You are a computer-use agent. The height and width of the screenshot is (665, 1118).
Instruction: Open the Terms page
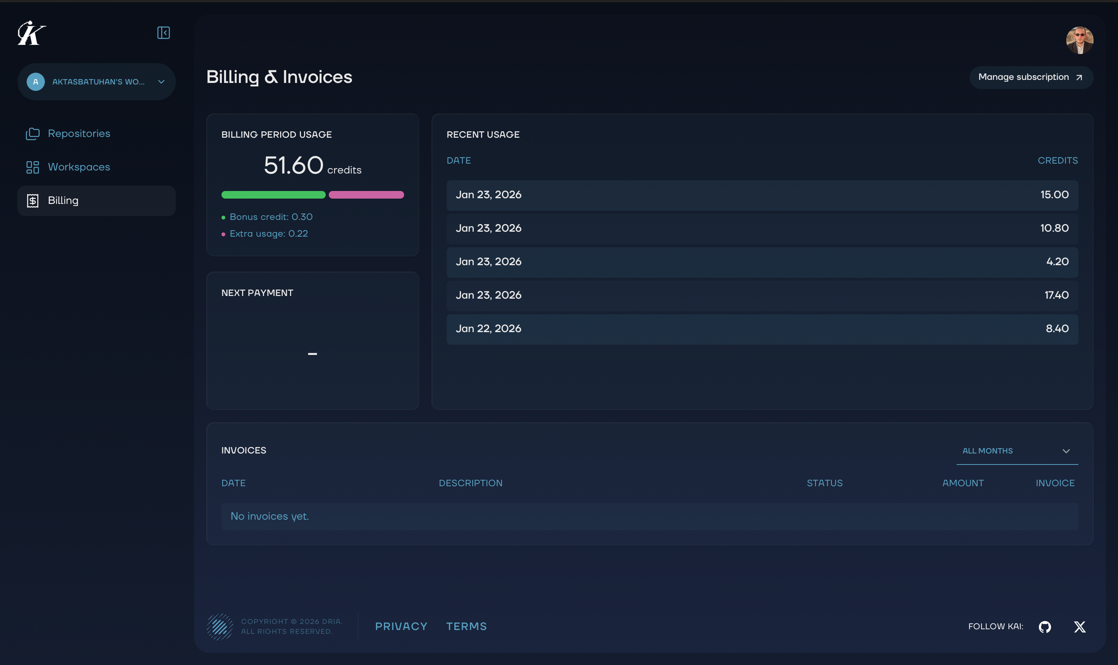tap(466, 626)
